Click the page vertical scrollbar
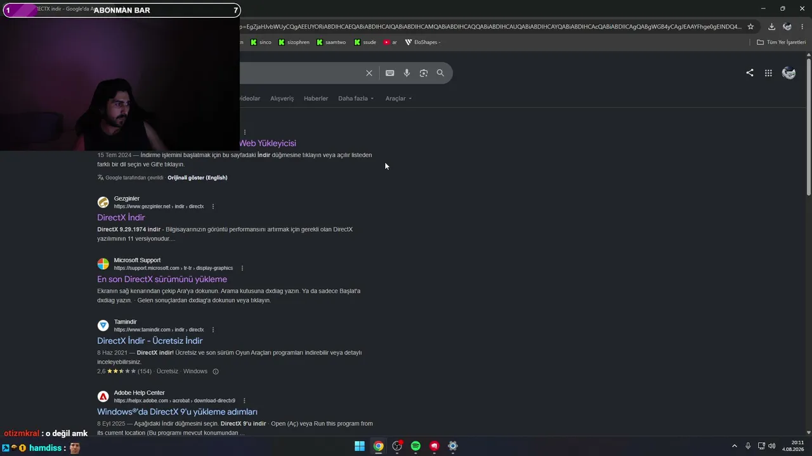Screen dimensions: 812x456 pos(809,127)
